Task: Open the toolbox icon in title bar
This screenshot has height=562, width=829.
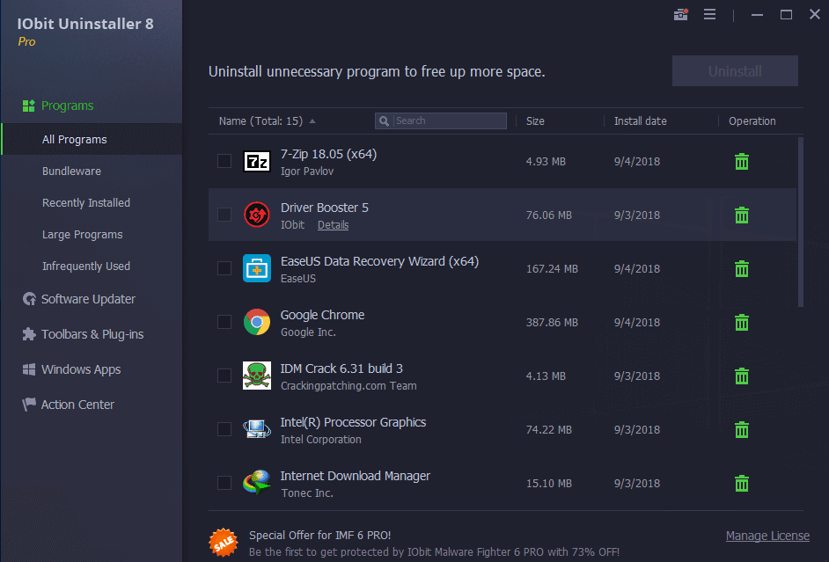Action: point(681,14)
